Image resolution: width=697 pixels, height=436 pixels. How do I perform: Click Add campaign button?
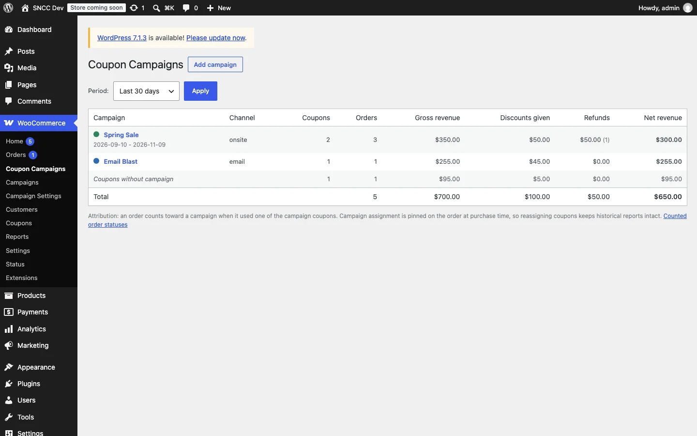(x=215, y=64)
